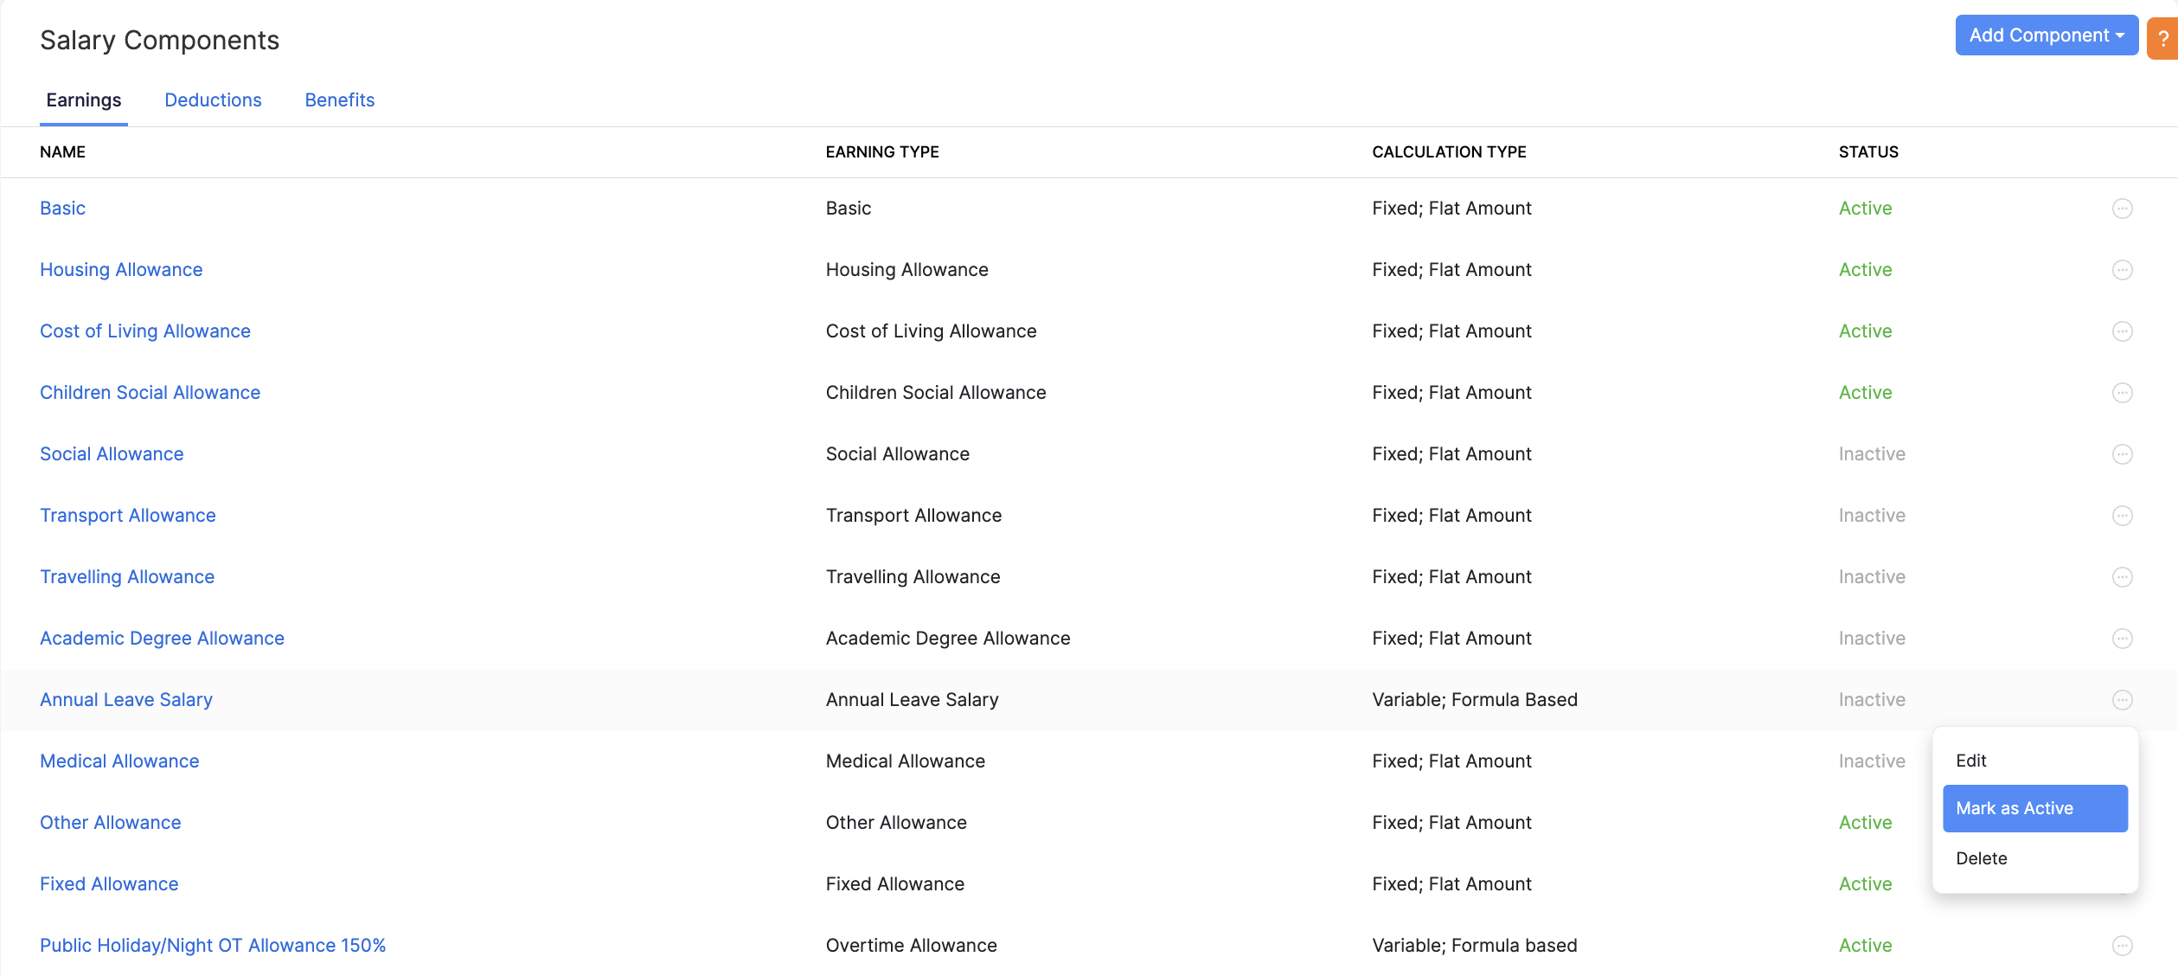Open the more-options icon for Basic row
This screenshot has height=976, width=2178.
click(x=2122, y=209)
